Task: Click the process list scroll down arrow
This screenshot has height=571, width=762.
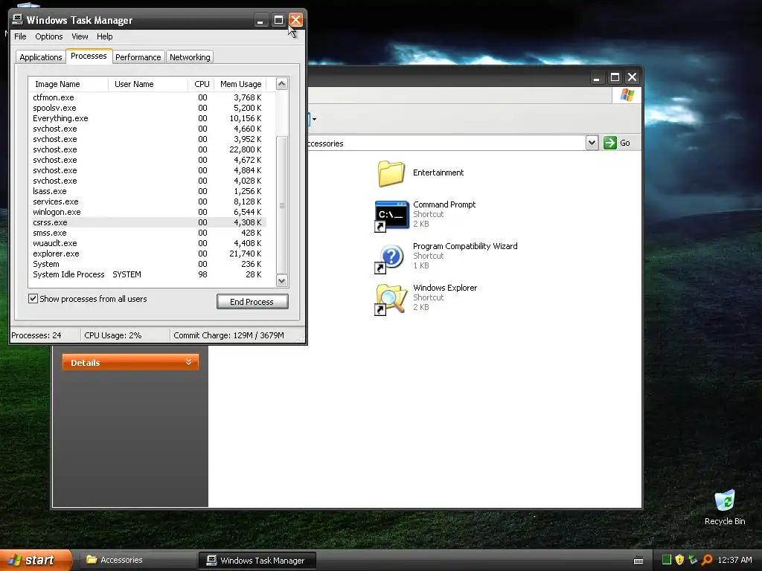Action: [282, 280]
